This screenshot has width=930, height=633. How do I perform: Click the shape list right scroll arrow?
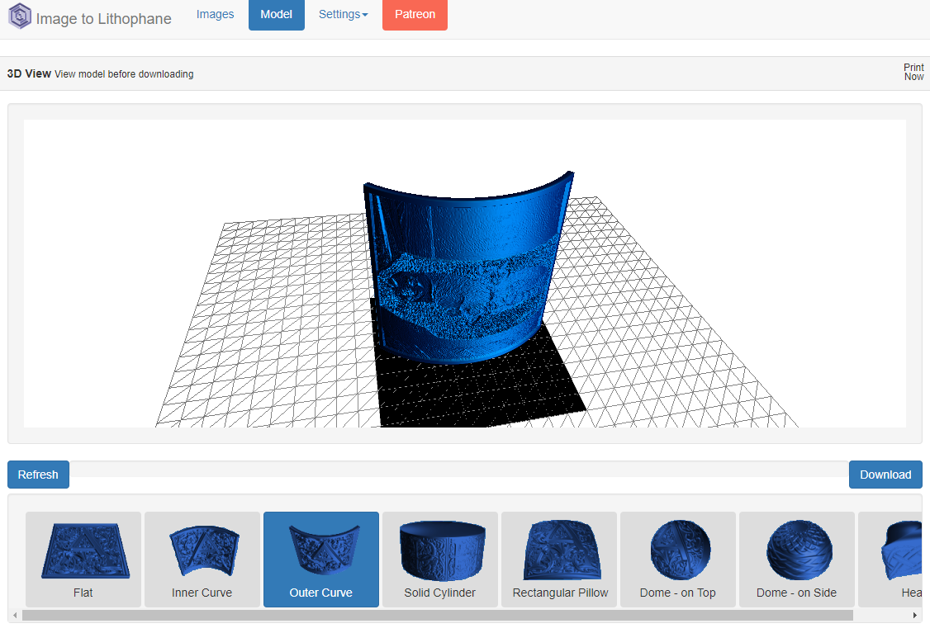pyautogui.click(x=915, y=615)
